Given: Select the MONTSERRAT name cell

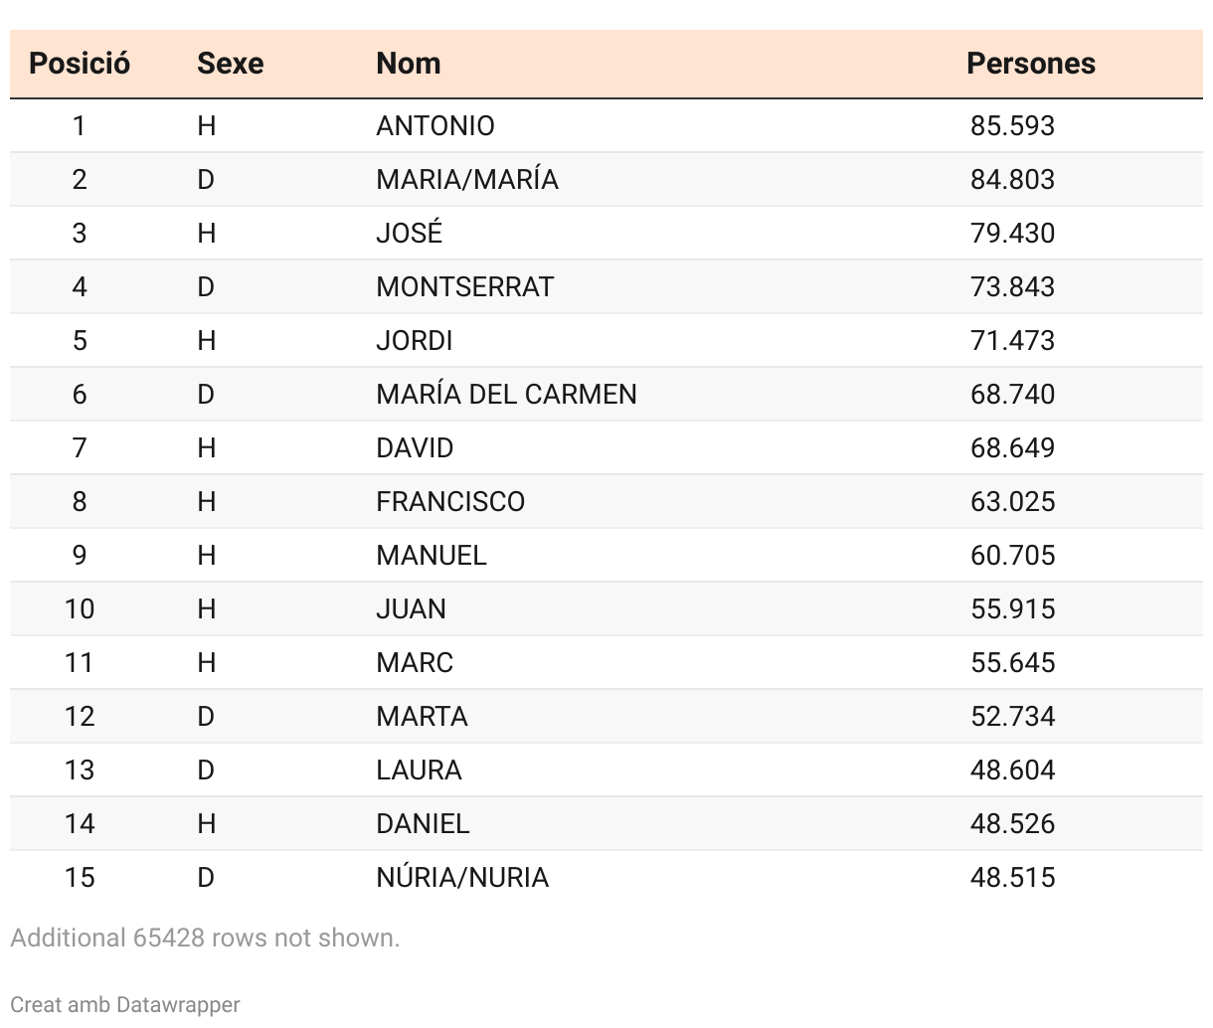Looking at the screenshot, I should [464, 287].
